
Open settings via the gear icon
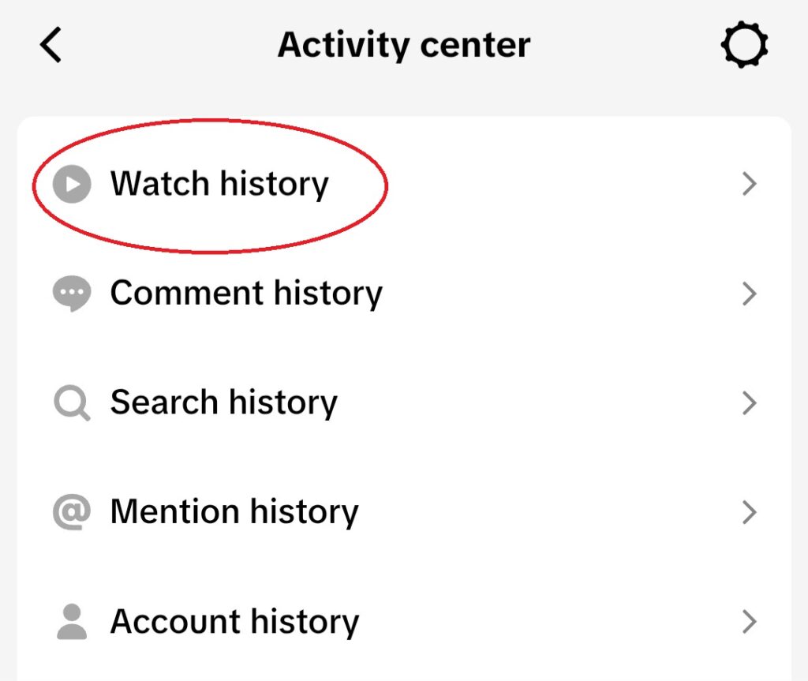pos(744,45)
